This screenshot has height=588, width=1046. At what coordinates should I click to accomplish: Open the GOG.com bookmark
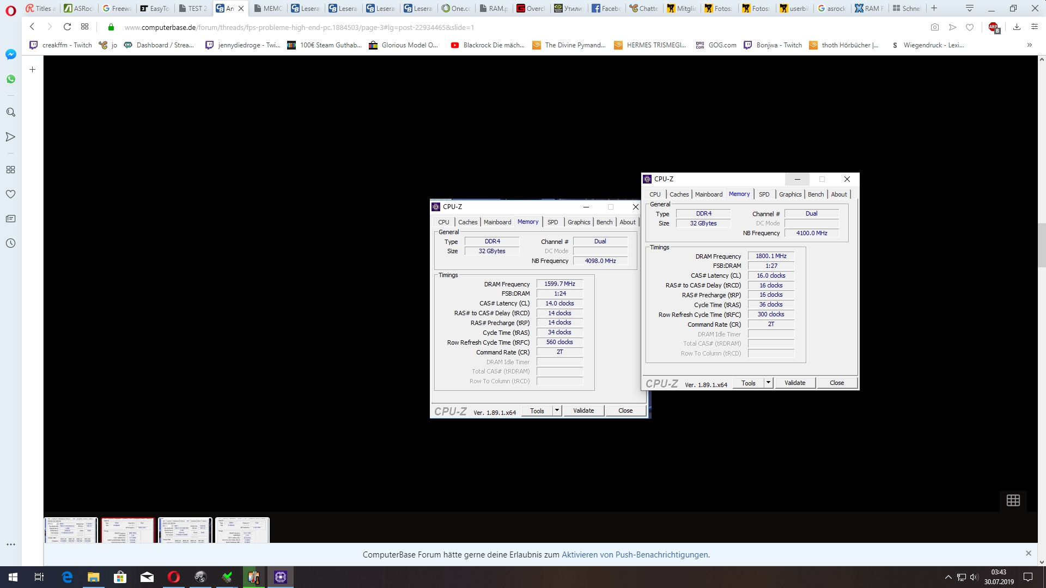(x=716, y=45)
